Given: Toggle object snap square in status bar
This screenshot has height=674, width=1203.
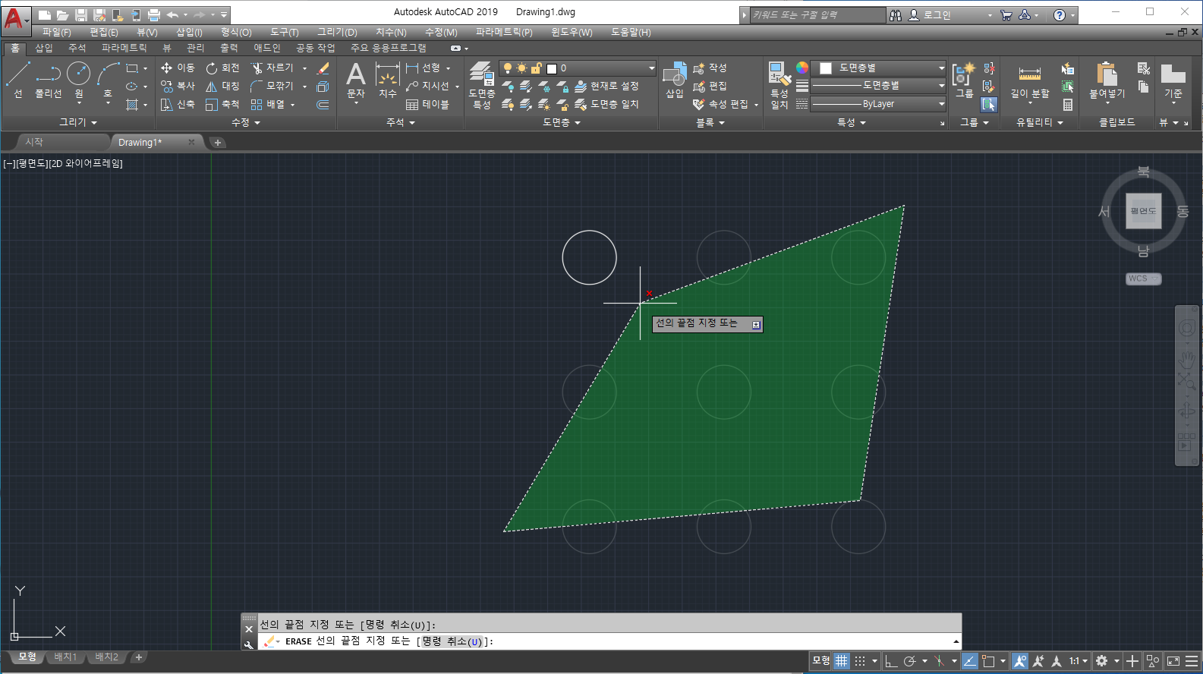Looking at the screenshot, I should [x=988, y=661].
